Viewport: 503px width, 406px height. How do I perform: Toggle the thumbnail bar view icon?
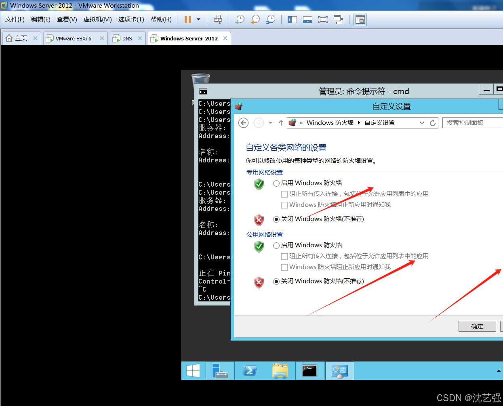(307, 19)
